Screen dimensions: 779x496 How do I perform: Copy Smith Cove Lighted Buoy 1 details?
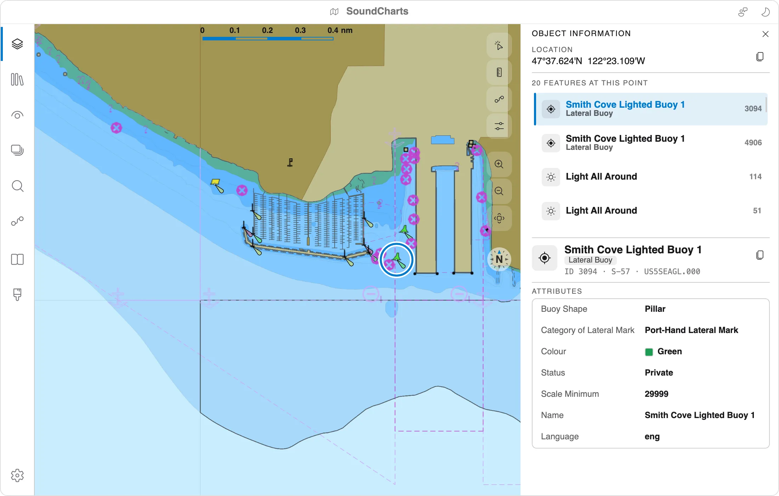[760, 255]
